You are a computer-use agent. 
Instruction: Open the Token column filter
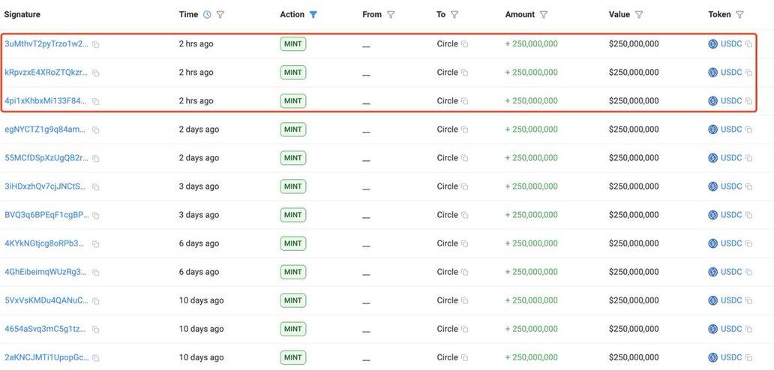[x=739, y=15]
